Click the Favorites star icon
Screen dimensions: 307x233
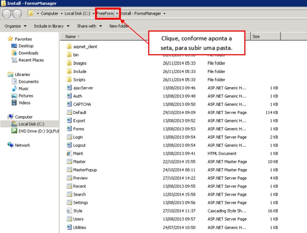click(x=10, y=39)
